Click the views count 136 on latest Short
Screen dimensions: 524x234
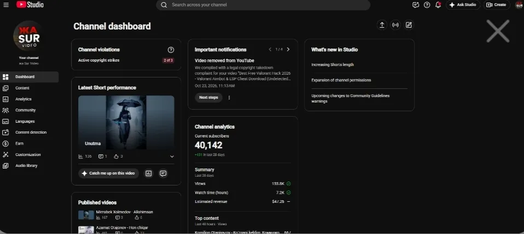(x=85, y=157)
